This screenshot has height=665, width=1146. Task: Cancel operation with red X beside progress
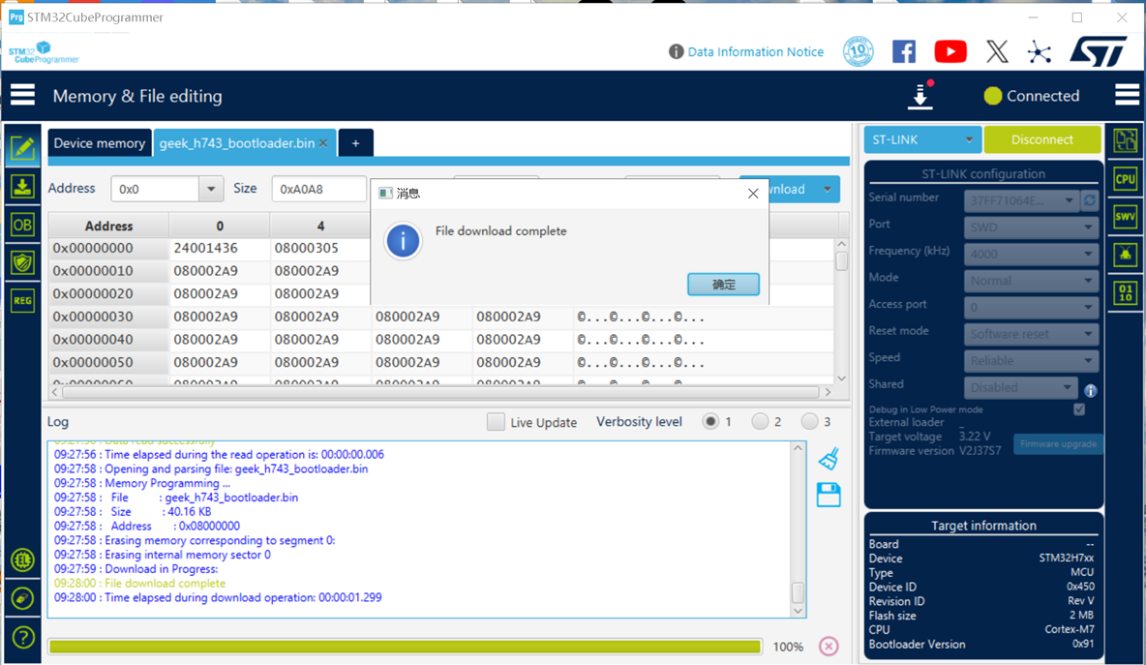point(829,646)
